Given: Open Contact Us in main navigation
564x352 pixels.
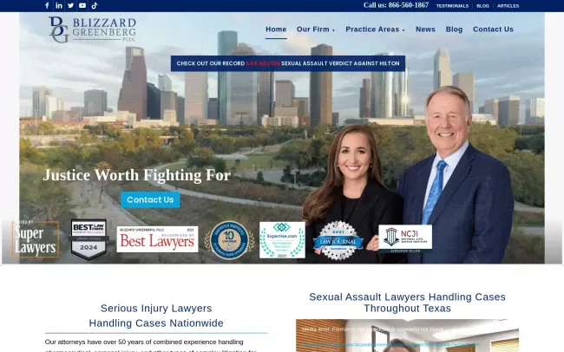Looking at the screenshot, I should [x=493, y=29].
